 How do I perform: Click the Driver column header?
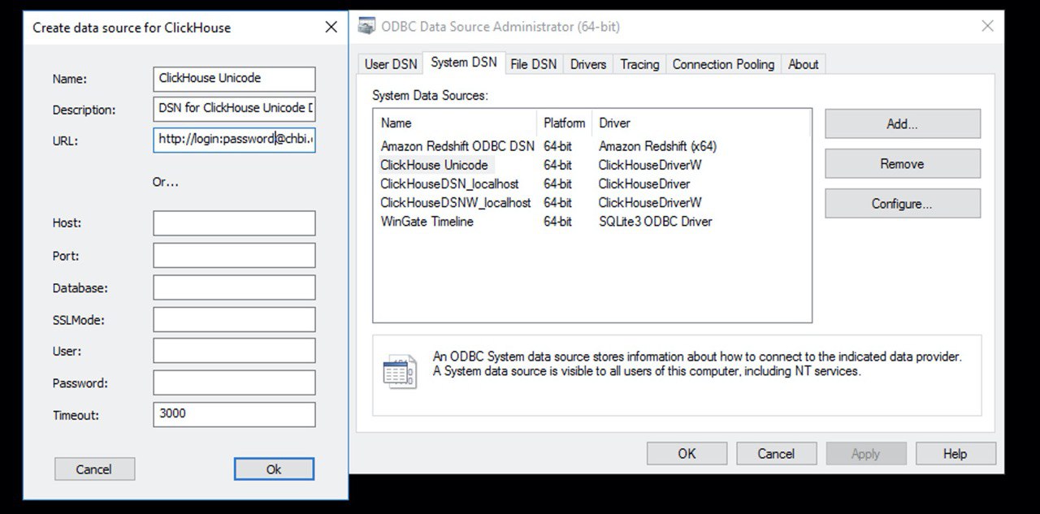click(700, 123)
